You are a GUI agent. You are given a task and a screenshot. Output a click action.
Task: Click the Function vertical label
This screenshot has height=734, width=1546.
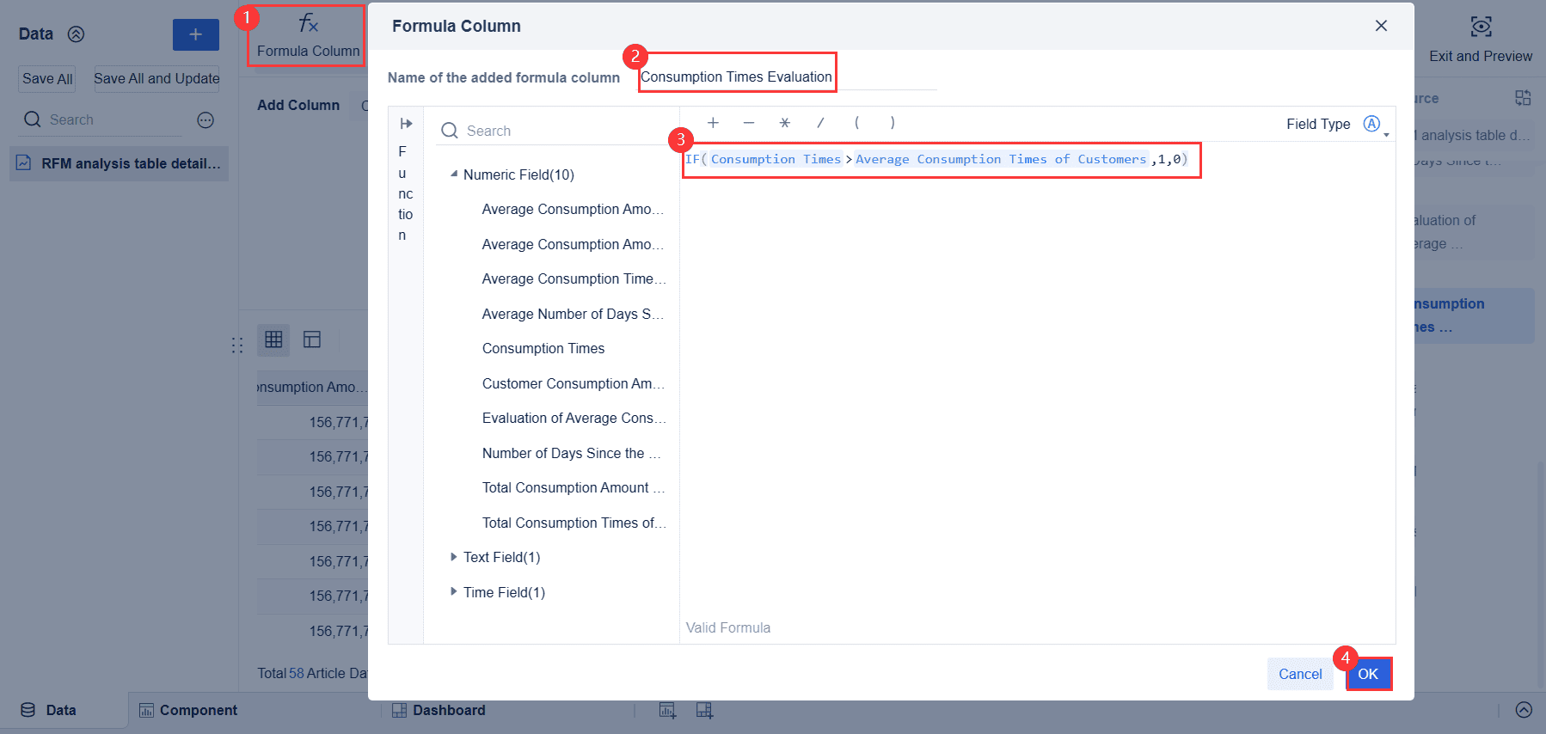point(405,193)
